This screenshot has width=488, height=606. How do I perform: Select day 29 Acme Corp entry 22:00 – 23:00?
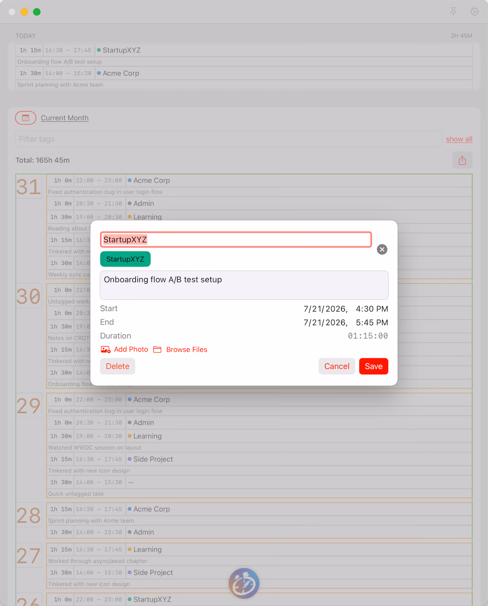pos(259,400)
